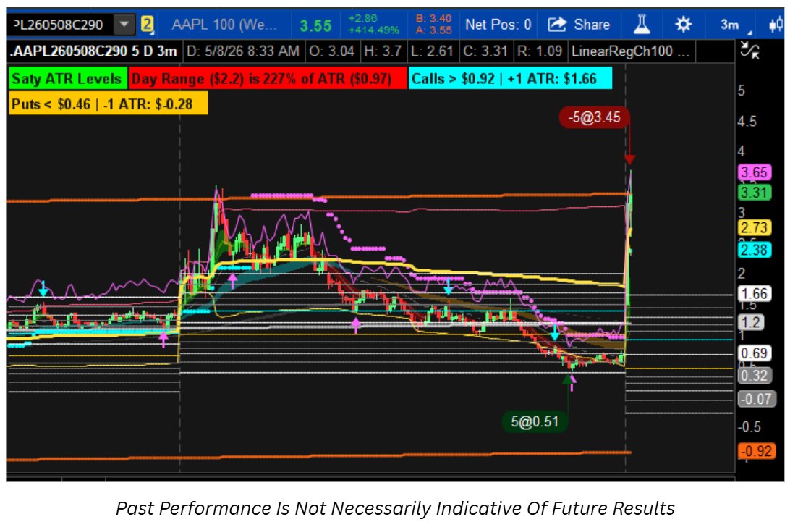Click the Net Pos: 0 indicator

tap(498, 24)
